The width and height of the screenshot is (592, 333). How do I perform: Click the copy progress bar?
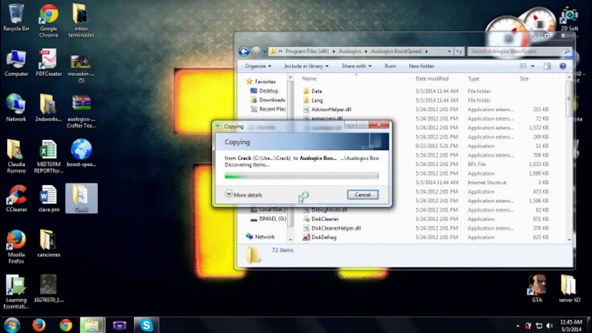pyautogui.click(x=302, y=176)
